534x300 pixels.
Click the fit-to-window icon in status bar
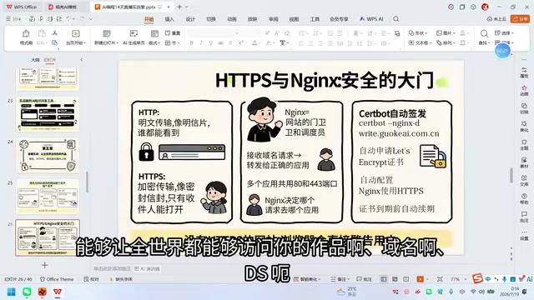440,279
